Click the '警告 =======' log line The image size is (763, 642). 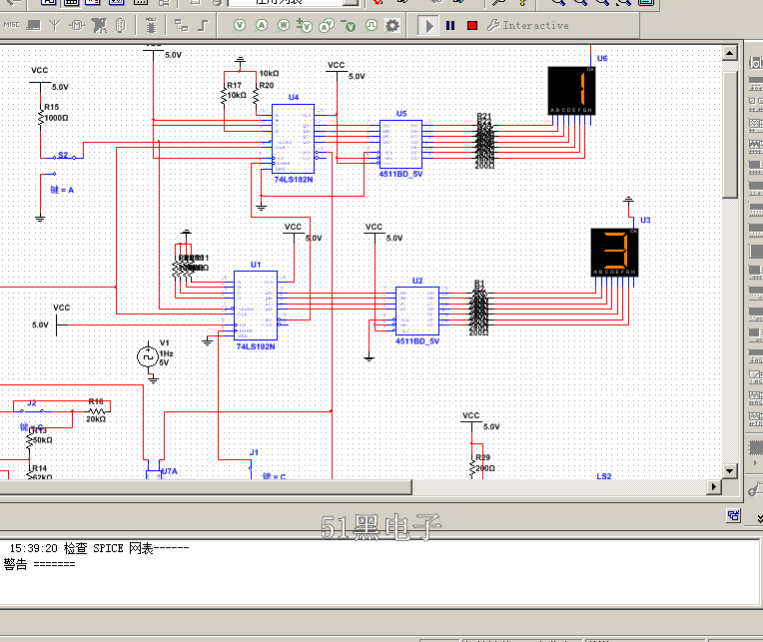click(39, 564)
